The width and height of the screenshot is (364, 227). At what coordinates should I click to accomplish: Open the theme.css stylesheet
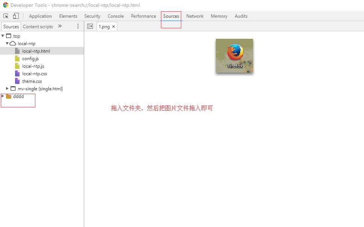[42, 81]
